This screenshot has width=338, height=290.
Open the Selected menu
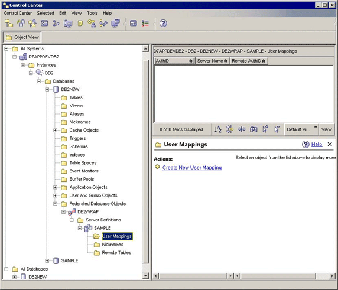[x=45, y=13]
